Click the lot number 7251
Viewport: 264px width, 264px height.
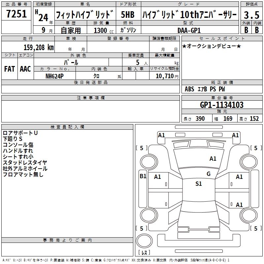[16, 14]
